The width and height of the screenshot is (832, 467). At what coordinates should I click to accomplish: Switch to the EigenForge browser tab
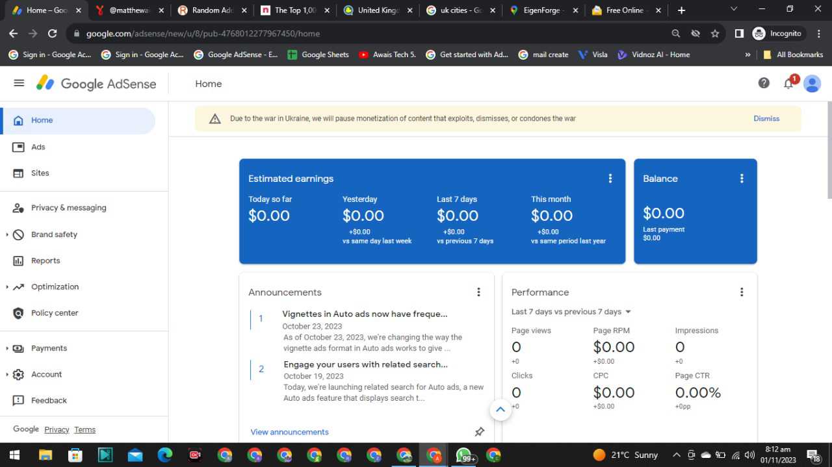(x=543, y=10)
